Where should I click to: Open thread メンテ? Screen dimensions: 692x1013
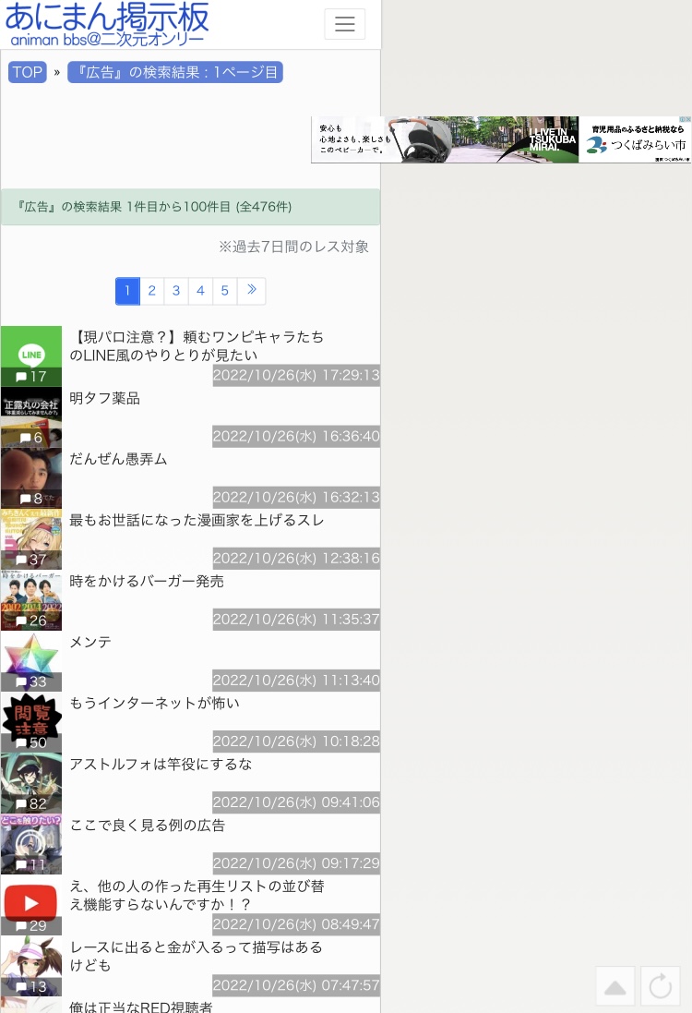(90, 642)
